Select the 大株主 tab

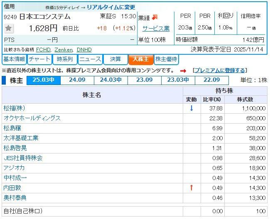click(141, 59)
